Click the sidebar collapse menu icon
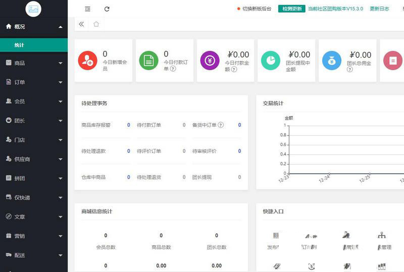404x272 pixels. coord(88,9)
